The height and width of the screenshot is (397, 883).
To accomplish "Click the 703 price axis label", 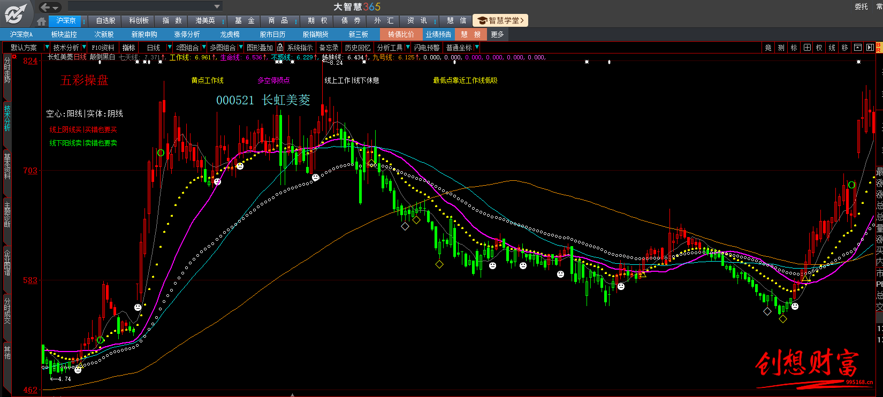I will point(31,170).
